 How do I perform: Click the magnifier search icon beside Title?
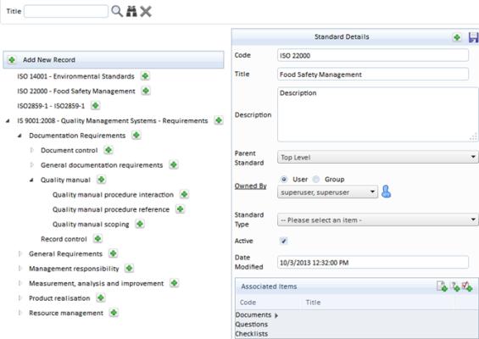[x=117, y=11]
